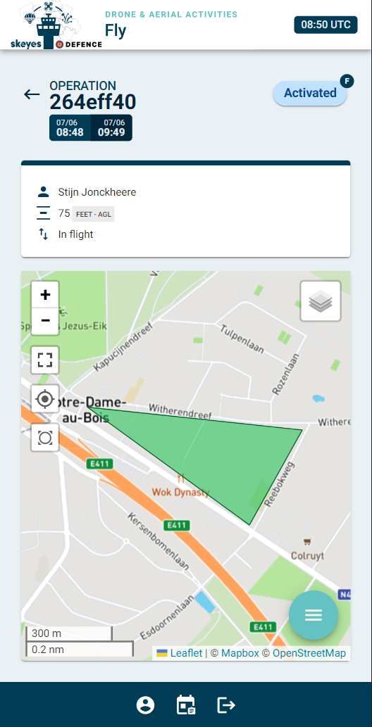
Task: Log out using exit icon
Action: click(x=226, y=705)
